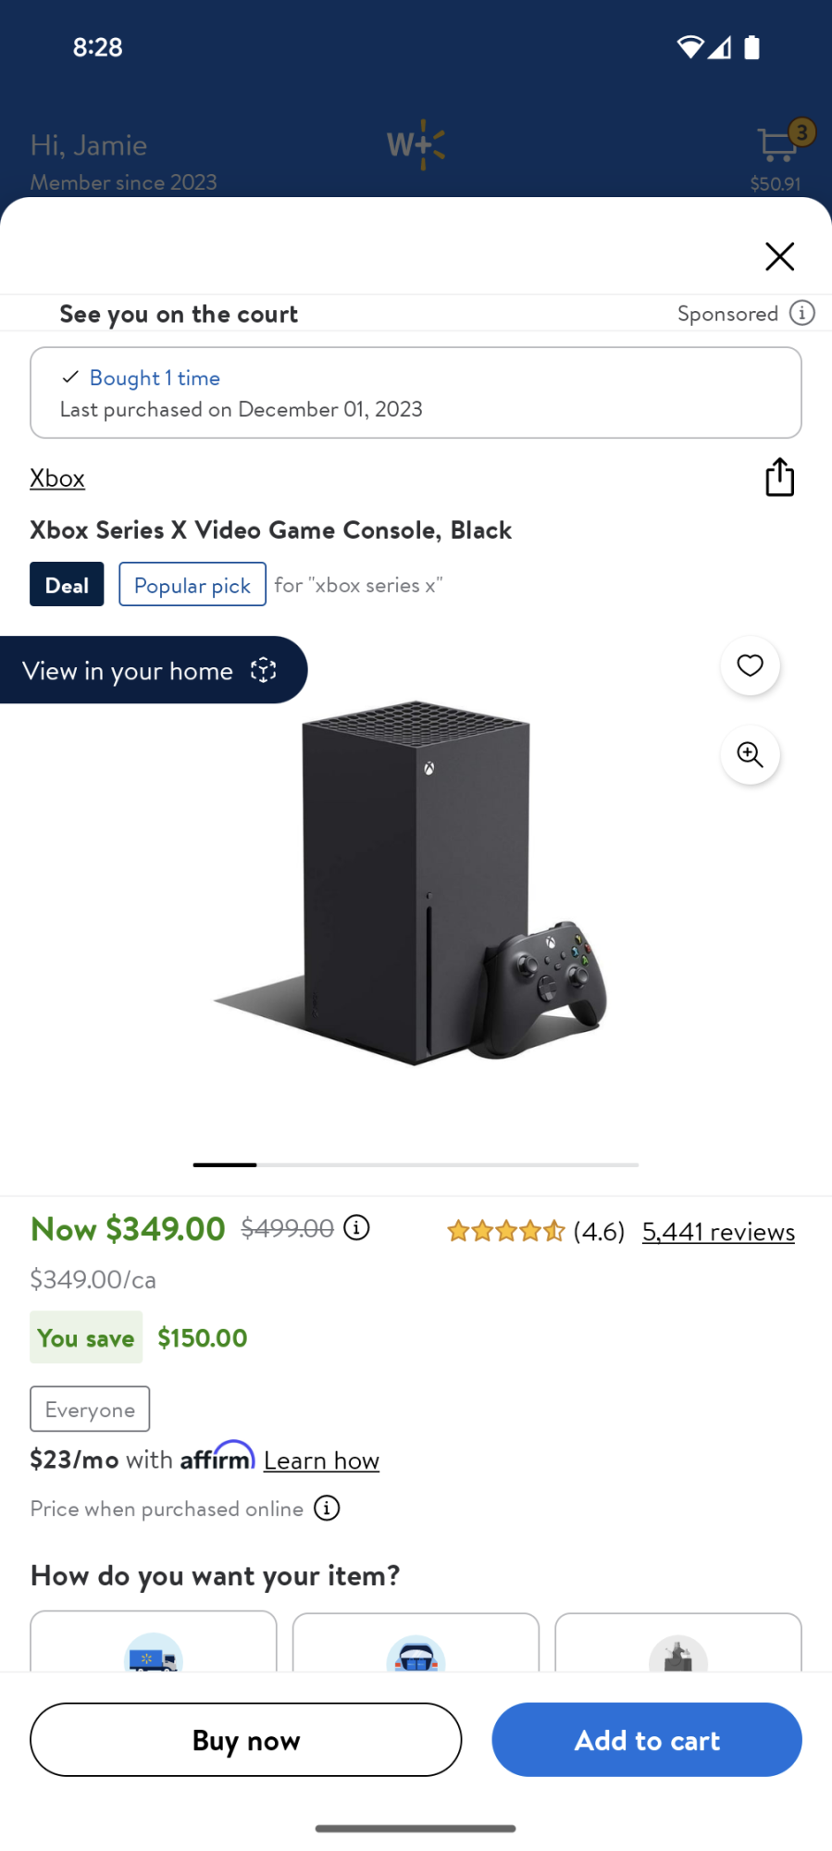Viewport: 832px width, 1851px height.
Task: Show info for price when purchased online
Action: pos(327,1509)
